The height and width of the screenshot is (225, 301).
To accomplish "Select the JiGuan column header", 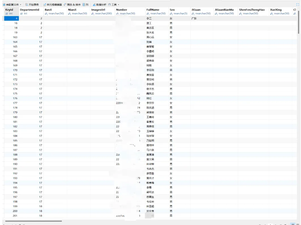I will click(x=202, y=12).
